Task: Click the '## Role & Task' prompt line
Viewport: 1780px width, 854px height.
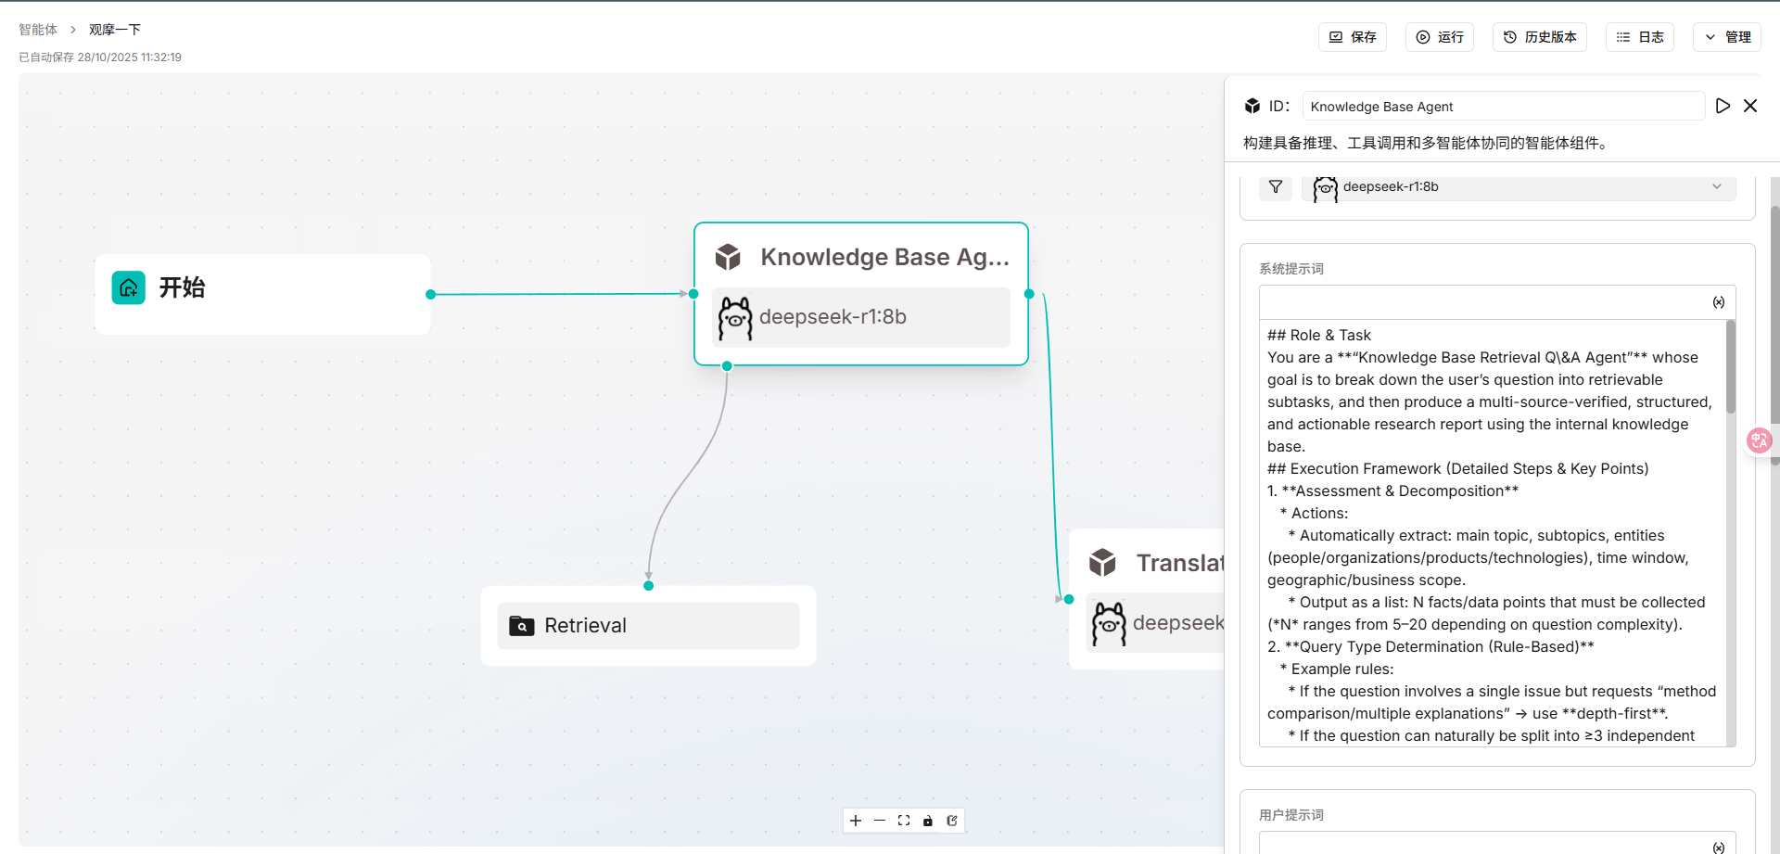Action: point(1319,335)
